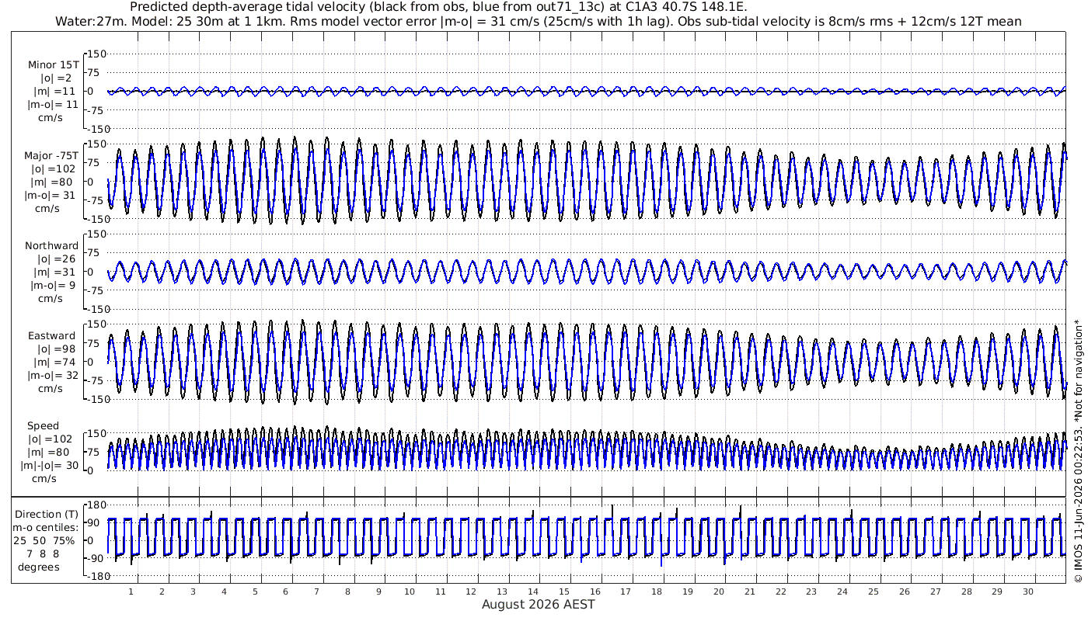
Task: Click '|m-o|= 9' in the Northward panel
Action: point(53,285)
